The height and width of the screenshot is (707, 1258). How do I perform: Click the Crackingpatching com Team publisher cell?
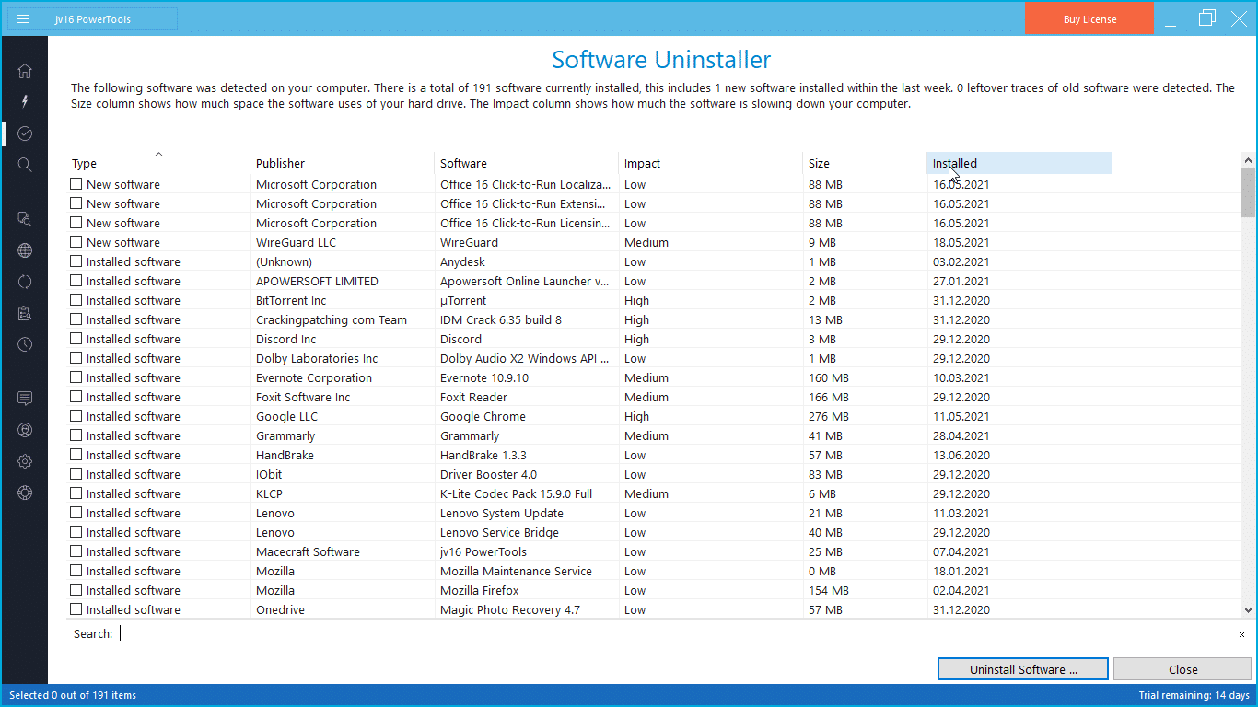click(332, 319)
